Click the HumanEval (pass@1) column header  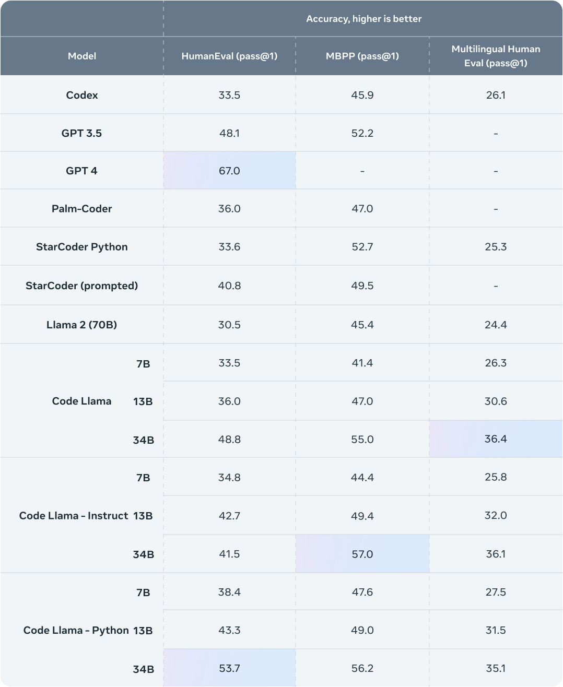coord(229,56)
